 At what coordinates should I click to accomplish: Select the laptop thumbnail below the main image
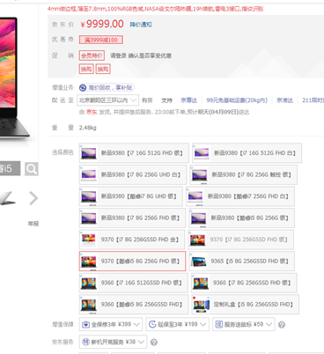coord(7,198)
